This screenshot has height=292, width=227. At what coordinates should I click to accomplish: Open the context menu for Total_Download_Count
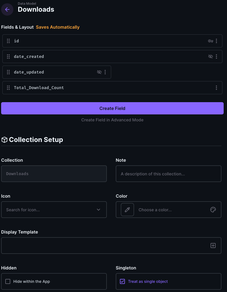point(216,87)
